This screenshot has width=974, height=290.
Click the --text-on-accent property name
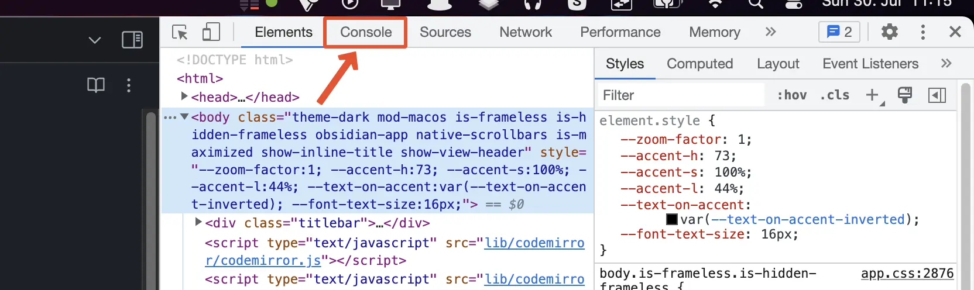click(682, 205)
